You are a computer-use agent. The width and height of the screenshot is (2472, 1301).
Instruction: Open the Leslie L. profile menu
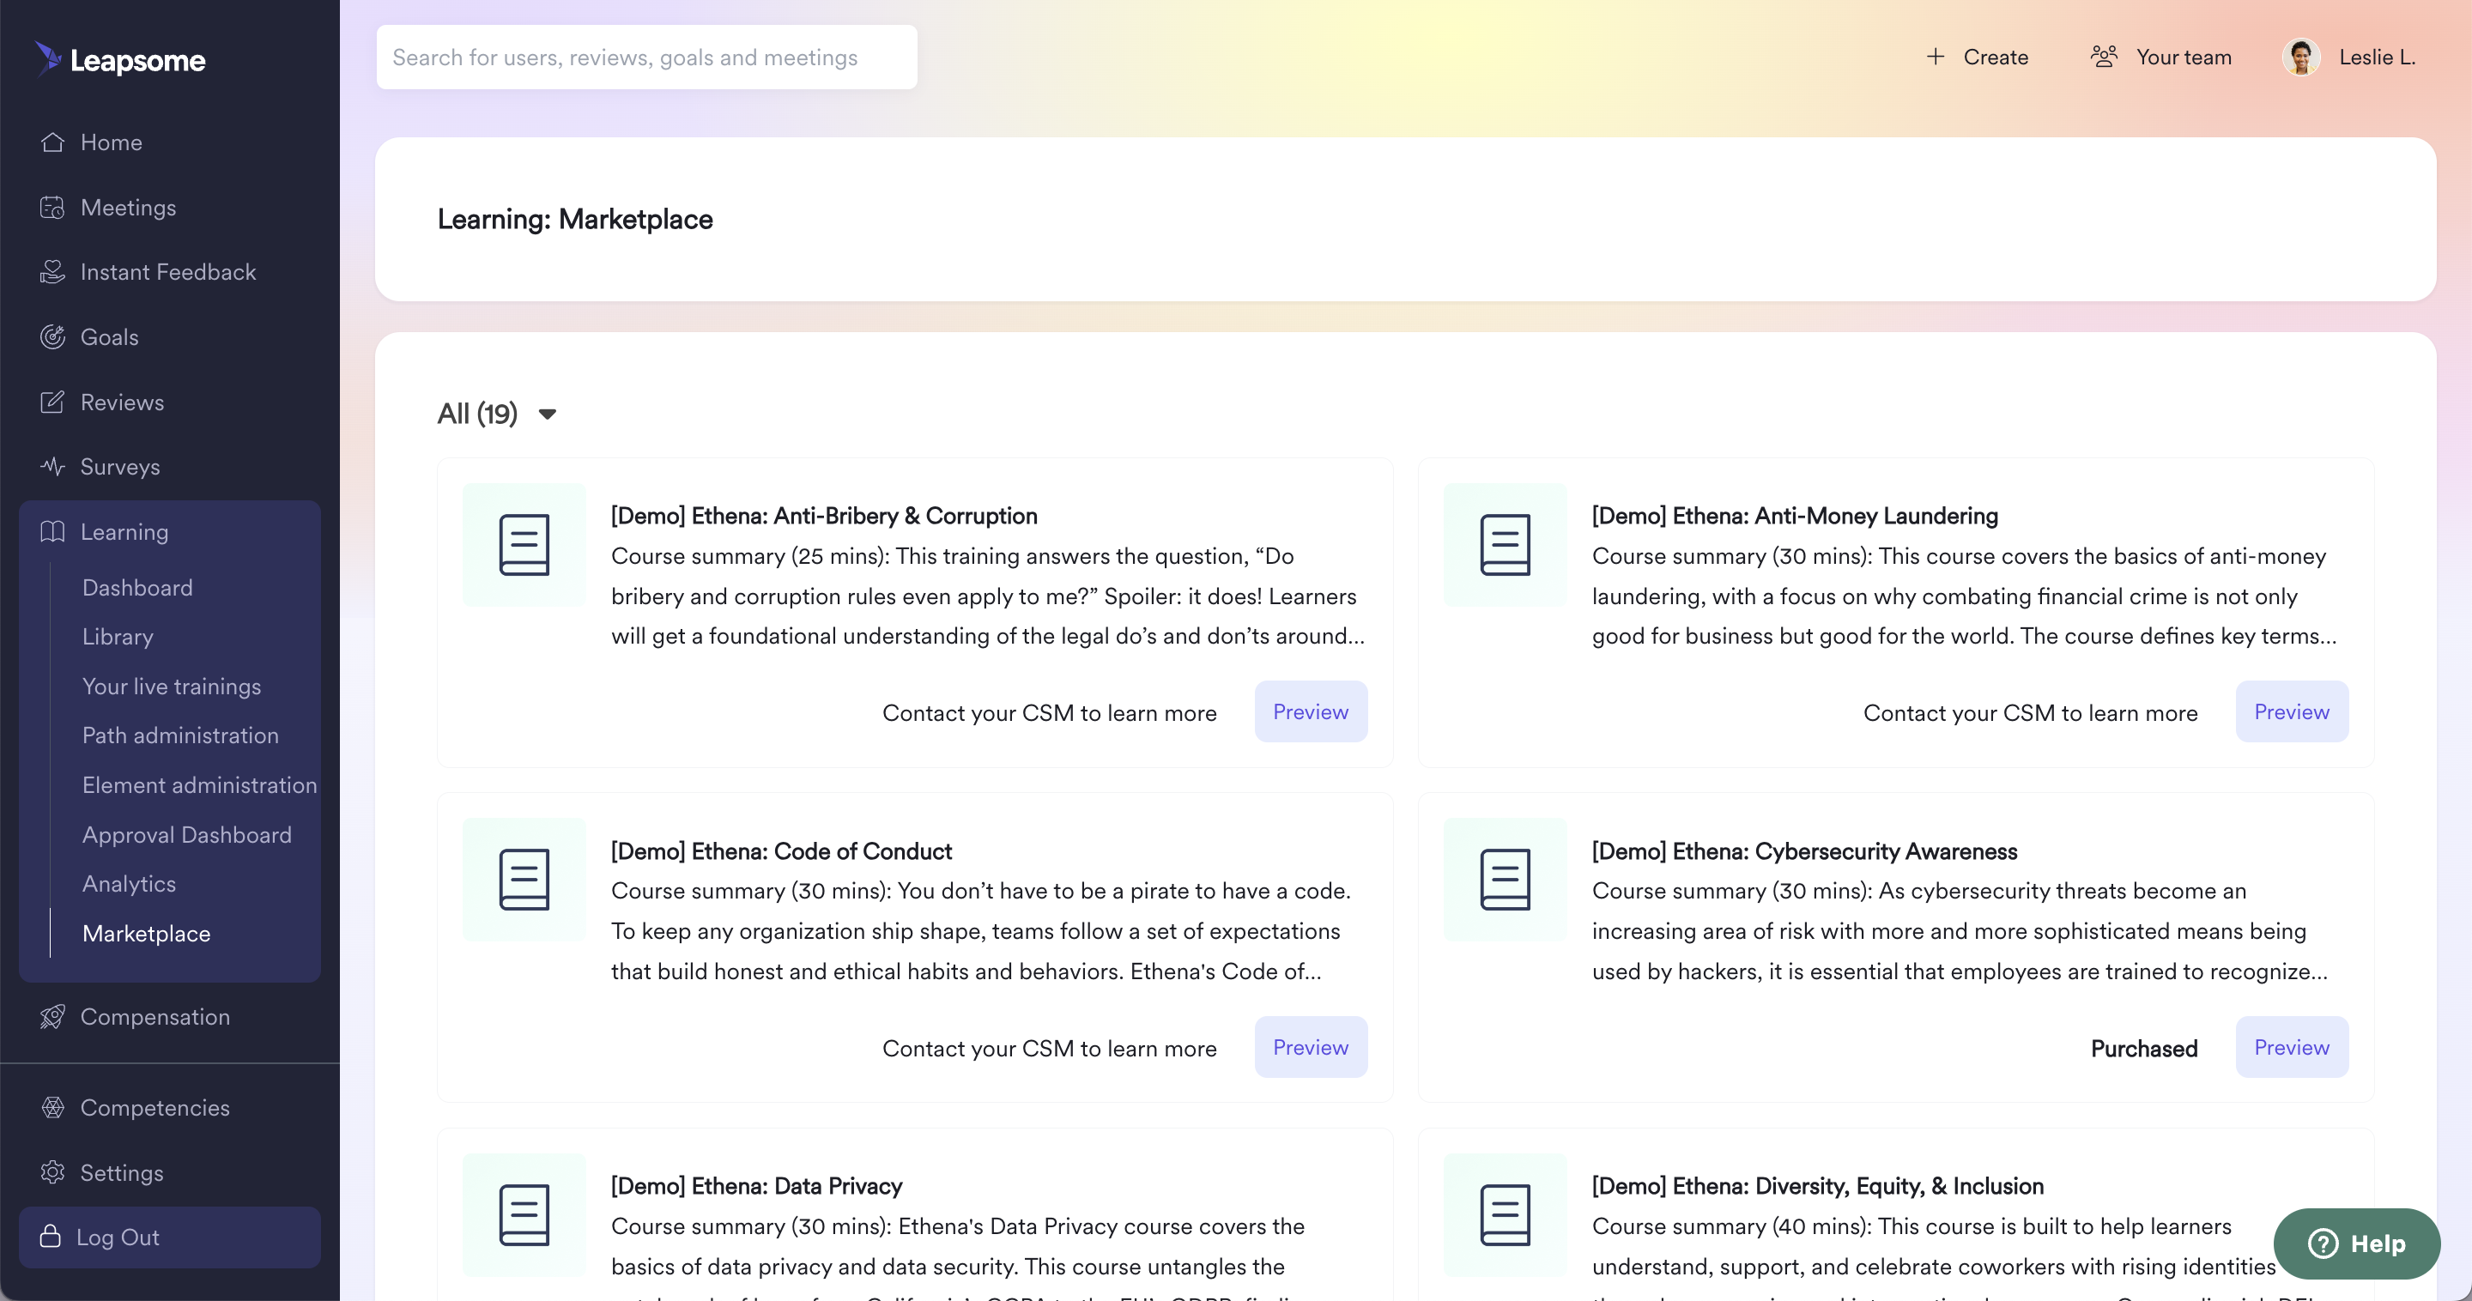point(2349,57)
